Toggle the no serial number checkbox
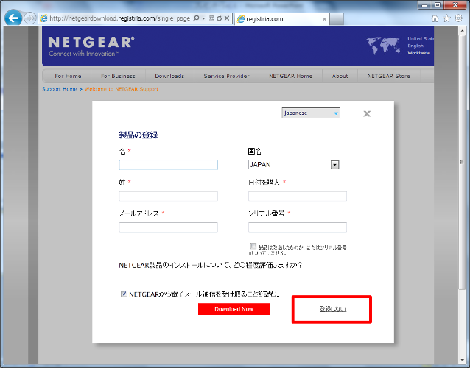 [x=253, y=246]
